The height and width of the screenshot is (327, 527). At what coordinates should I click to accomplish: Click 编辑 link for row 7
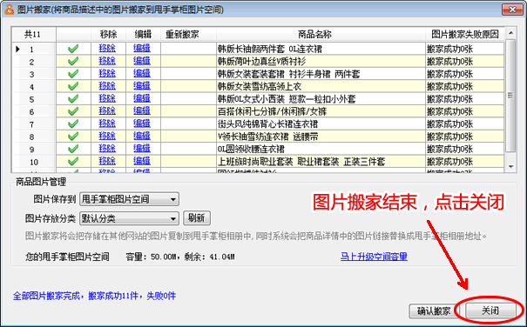click(142, 123)
